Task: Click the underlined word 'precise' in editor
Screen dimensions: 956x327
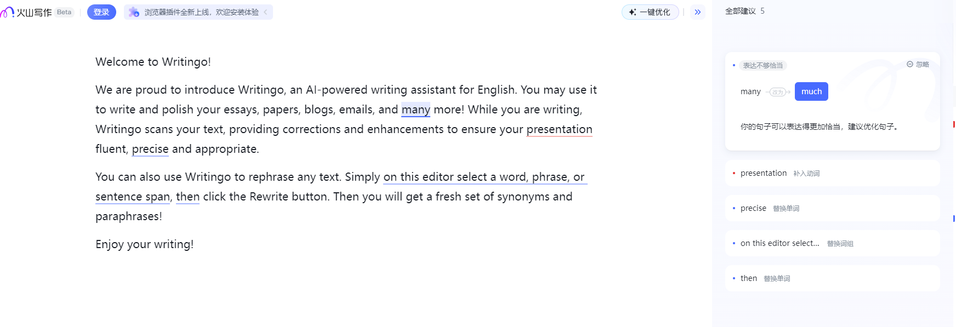Action: (x=150, y=149)
